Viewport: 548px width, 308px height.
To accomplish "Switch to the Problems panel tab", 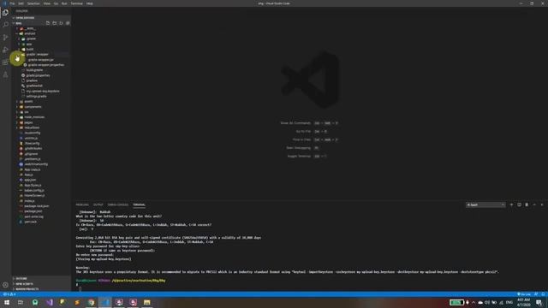I will pos(82,204).
